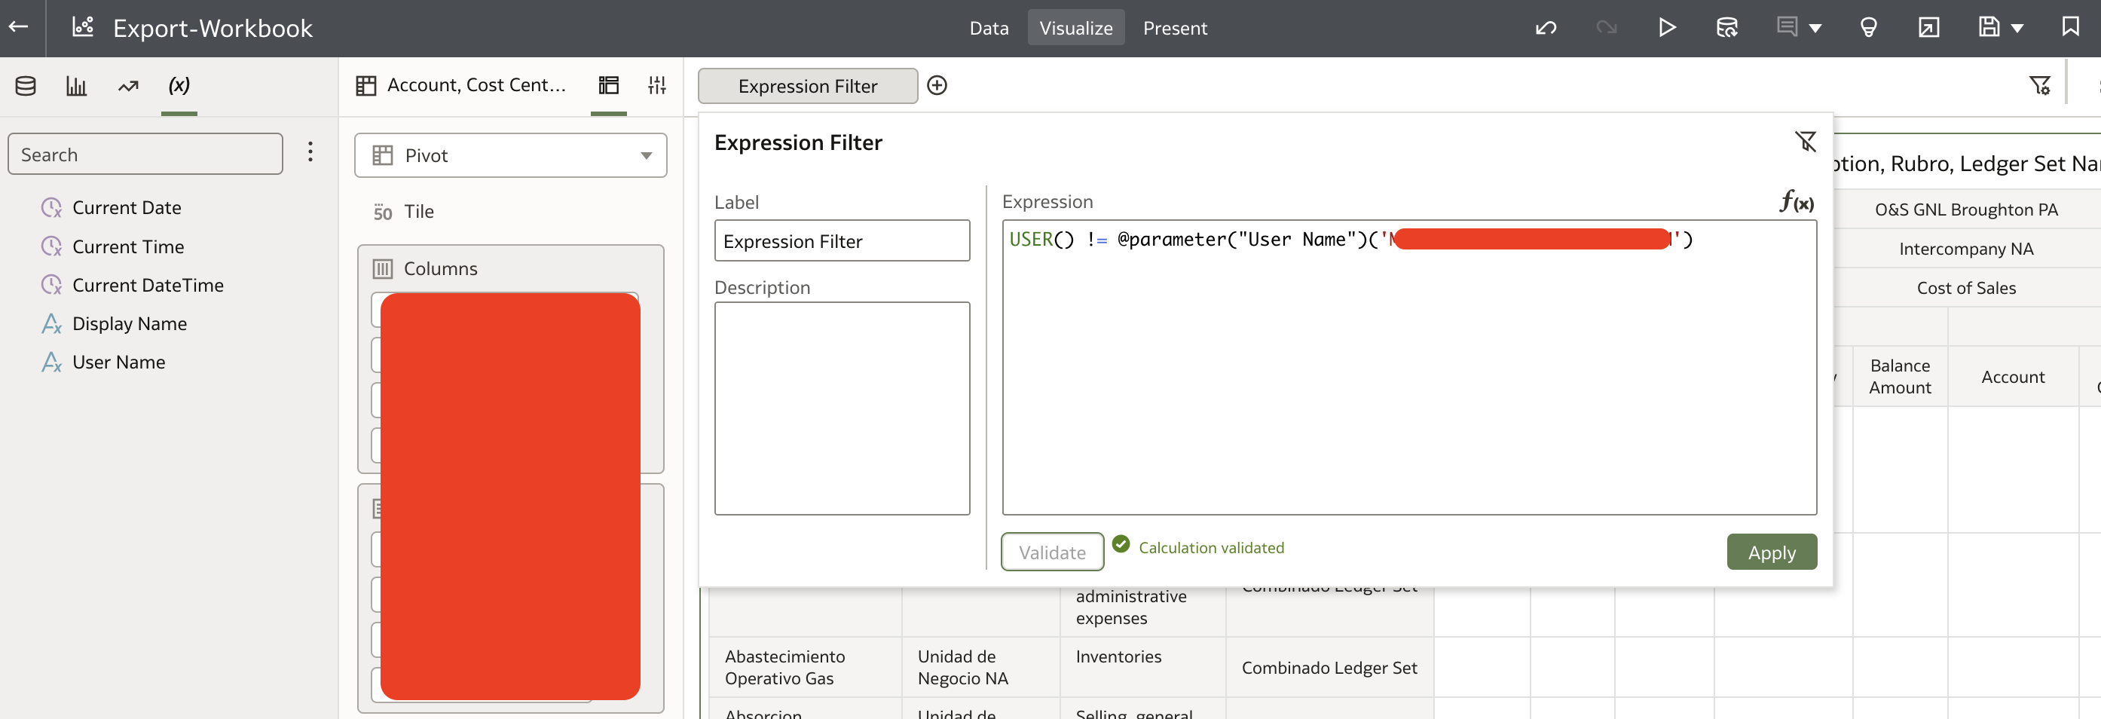Click the Account column header

tap(2013, 376)
